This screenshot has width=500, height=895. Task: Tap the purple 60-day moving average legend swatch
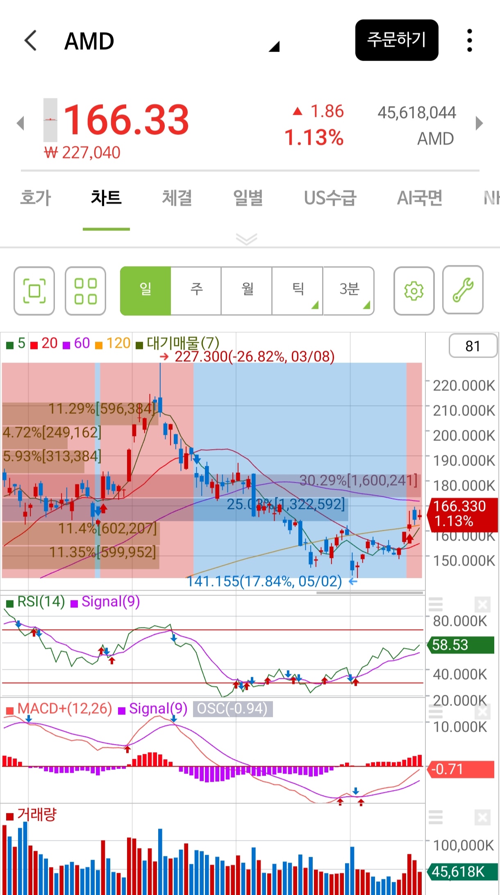(66, 345)
